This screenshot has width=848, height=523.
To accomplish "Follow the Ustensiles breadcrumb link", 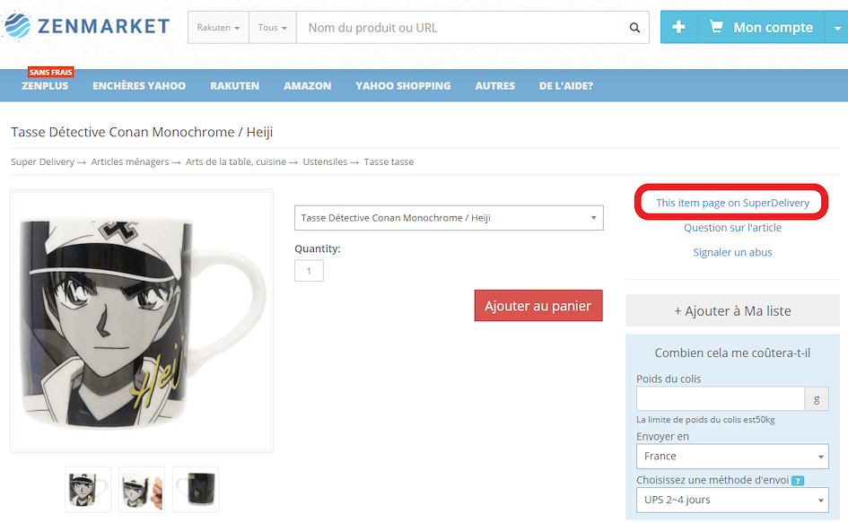I will point(325,161).
